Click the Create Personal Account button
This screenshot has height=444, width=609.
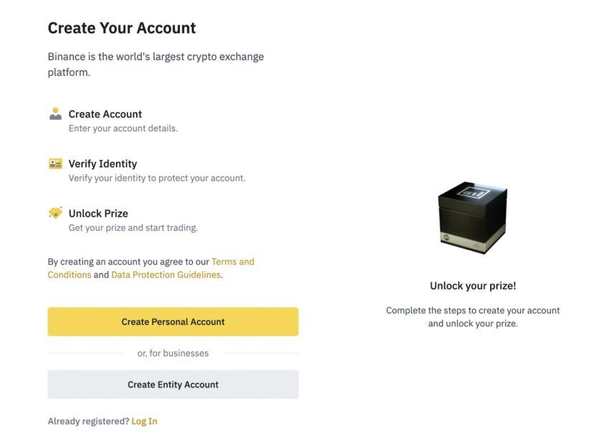tap(173, 321)
